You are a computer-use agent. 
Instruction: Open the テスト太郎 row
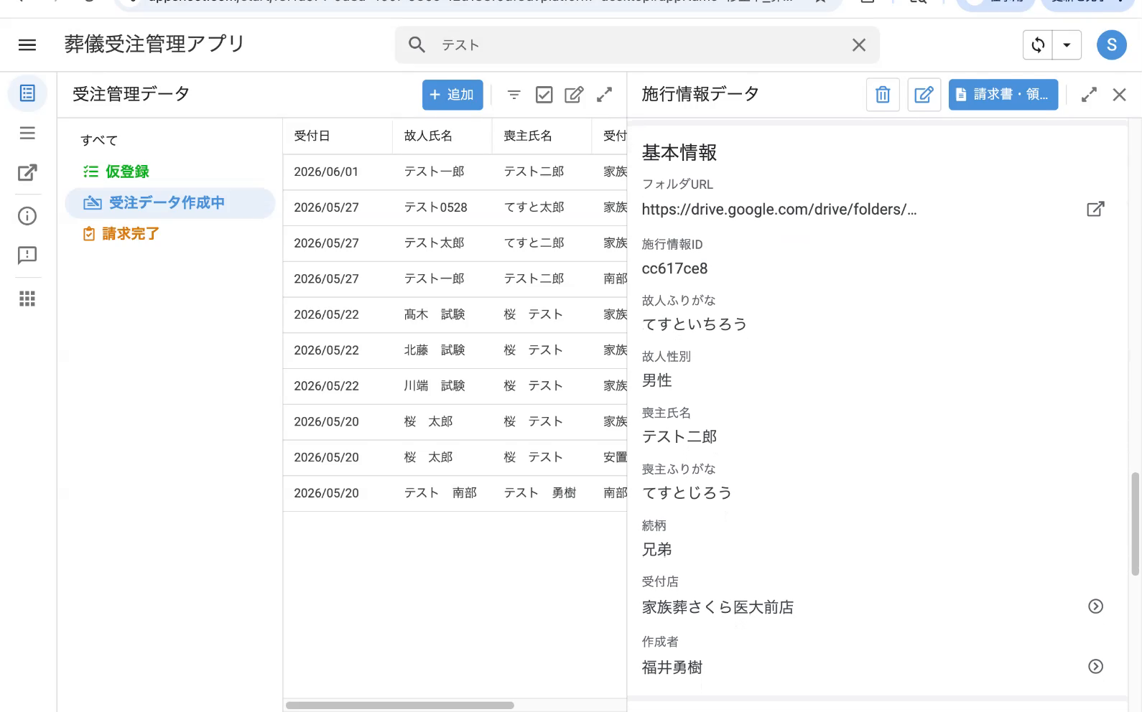pyautogui.click(x=455, y=243)
